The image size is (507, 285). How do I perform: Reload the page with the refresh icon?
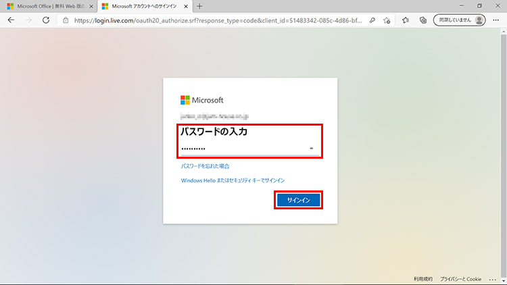pos(46,20)
